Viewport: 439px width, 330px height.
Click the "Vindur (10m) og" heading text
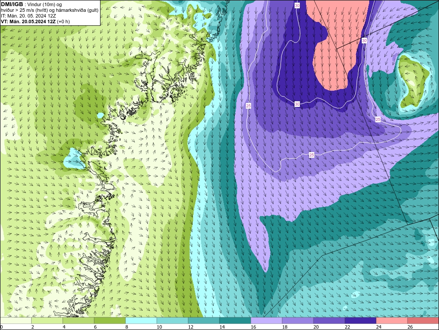(x=45, y=5)
